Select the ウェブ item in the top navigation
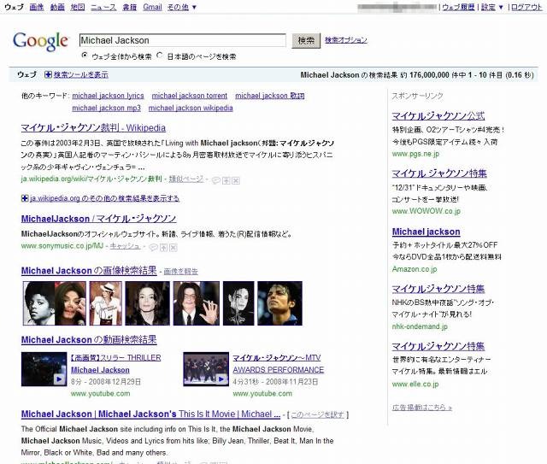 [14, 7]
